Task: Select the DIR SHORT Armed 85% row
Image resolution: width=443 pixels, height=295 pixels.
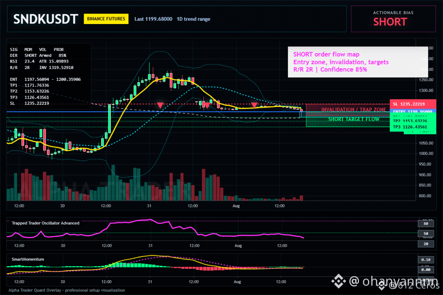Action: pos(38,56)
